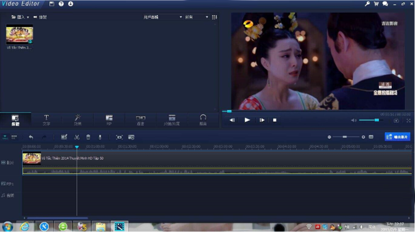Mute the preview speaker icon
This screenshot has width=415, height=232.
click(354, 120)
